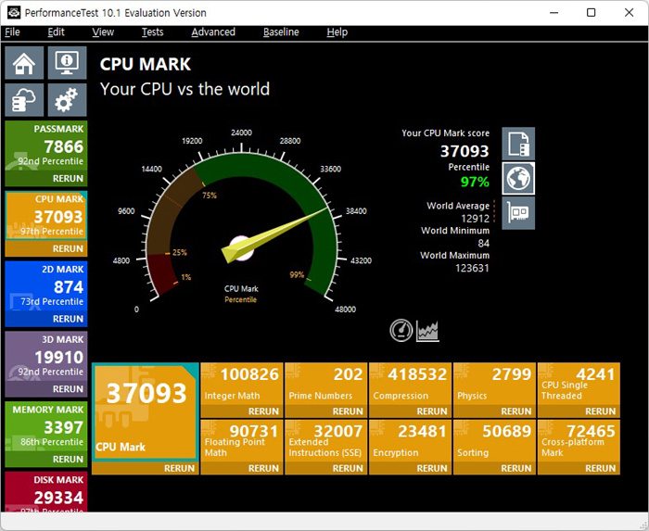
Task: Select the 3D Mark score tile
Action: [x=46, y=358]
